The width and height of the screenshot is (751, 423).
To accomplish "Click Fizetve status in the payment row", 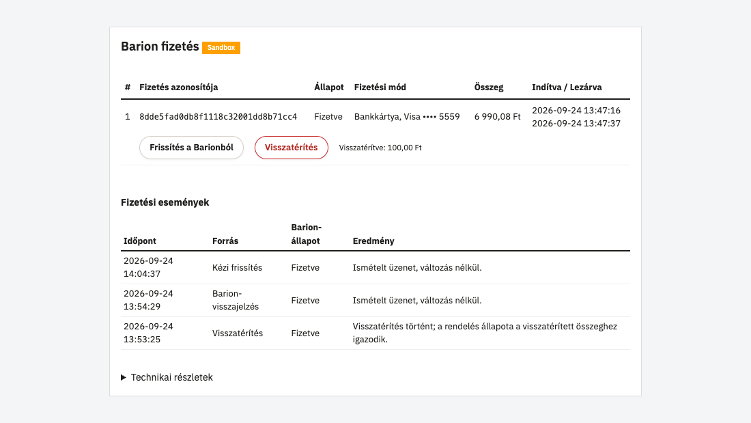I will point(328,117).
